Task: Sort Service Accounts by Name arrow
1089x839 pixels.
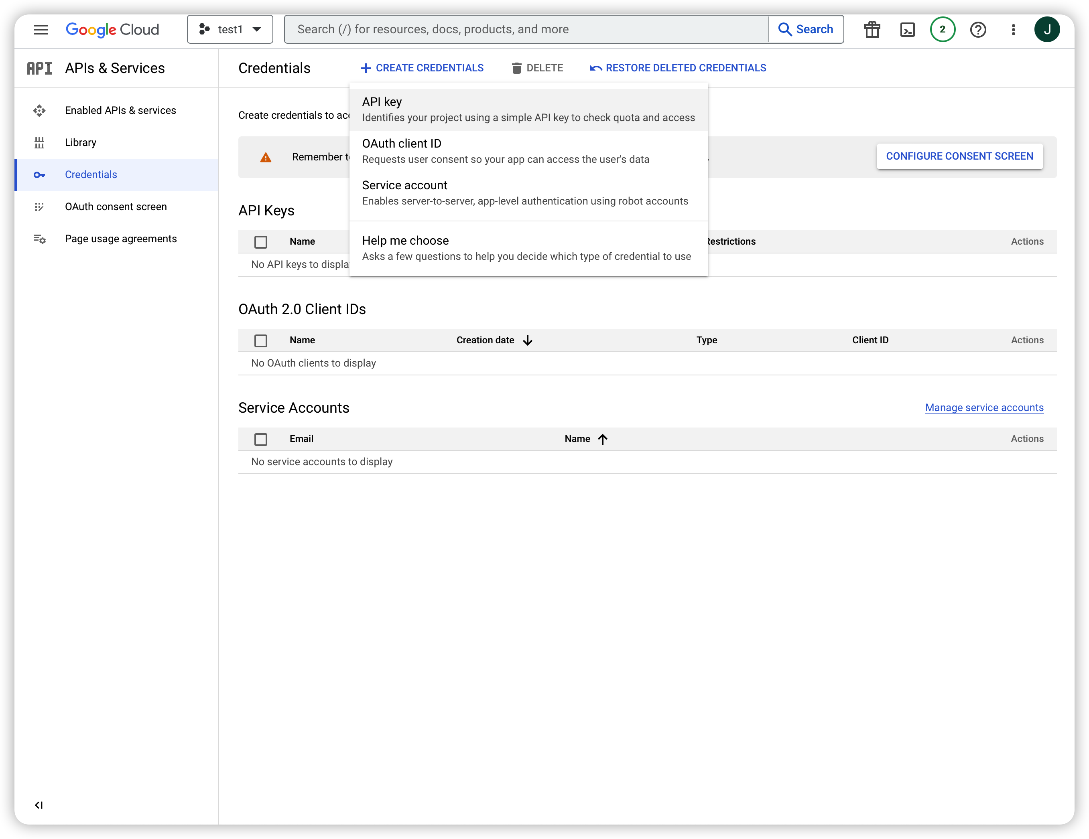Action: [602, 439]
